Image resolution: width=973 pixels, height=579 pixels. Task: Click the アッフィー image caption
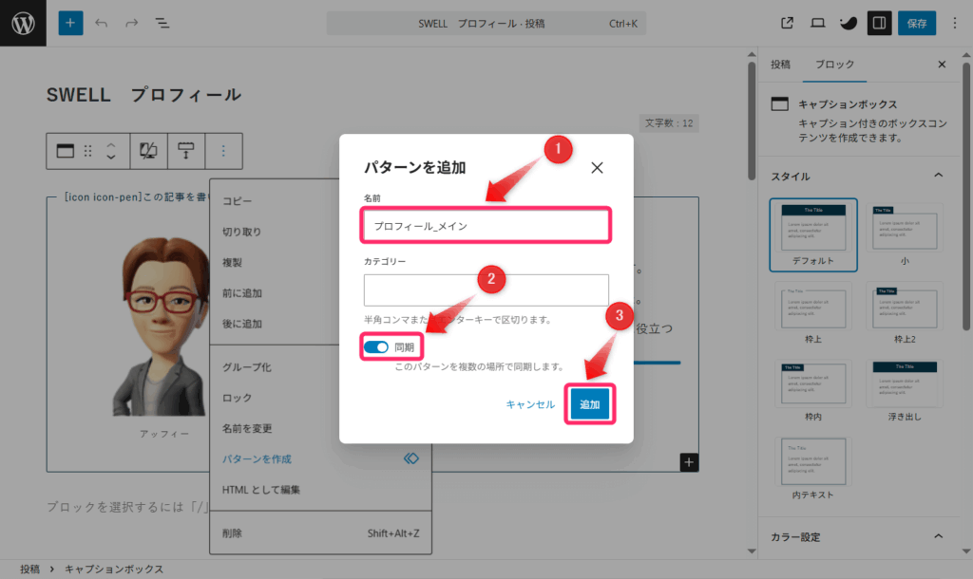163,434
